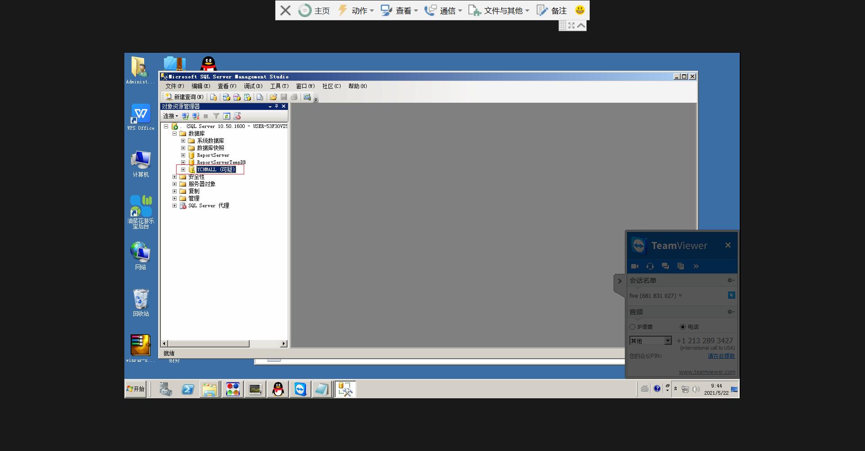Click the filter funnel icon
The image size is (865, 451).
[216, 116]
